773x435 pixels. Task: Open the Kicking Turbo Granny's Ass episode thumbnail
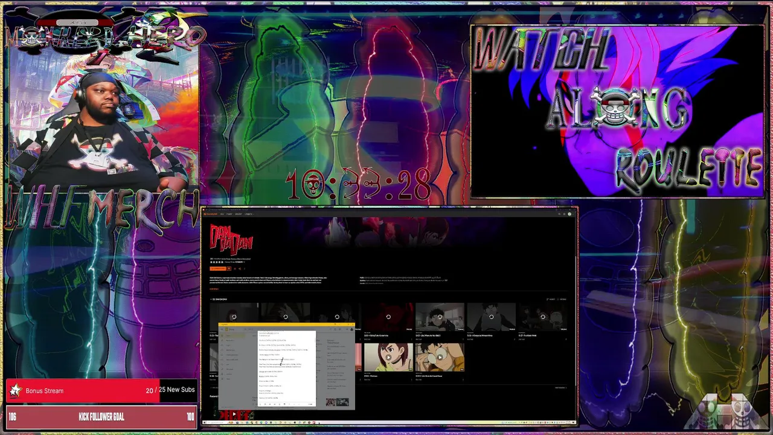(388, 317)
